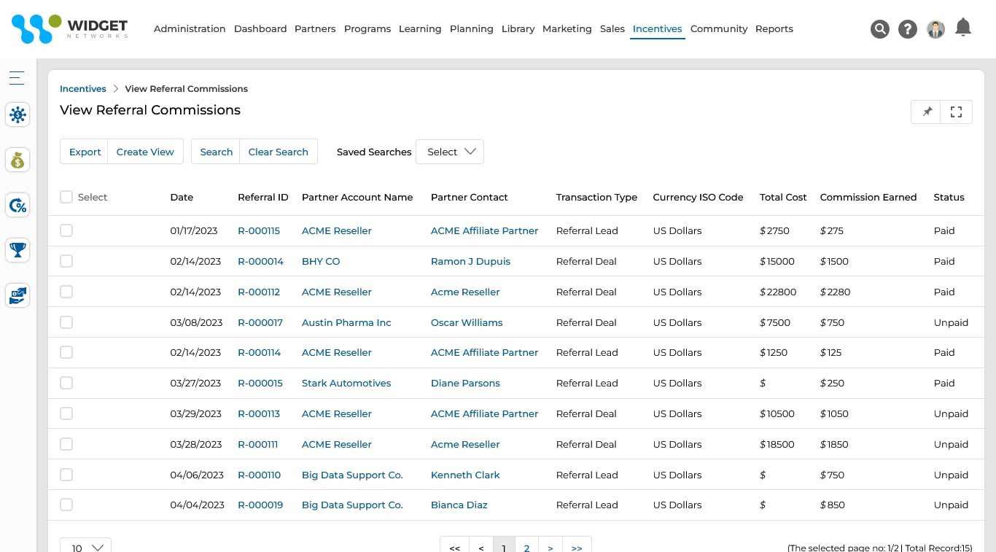The image size is (996, 552).
Task: Open the records-per-page dropdown showing 10
Action: [85, 546]
